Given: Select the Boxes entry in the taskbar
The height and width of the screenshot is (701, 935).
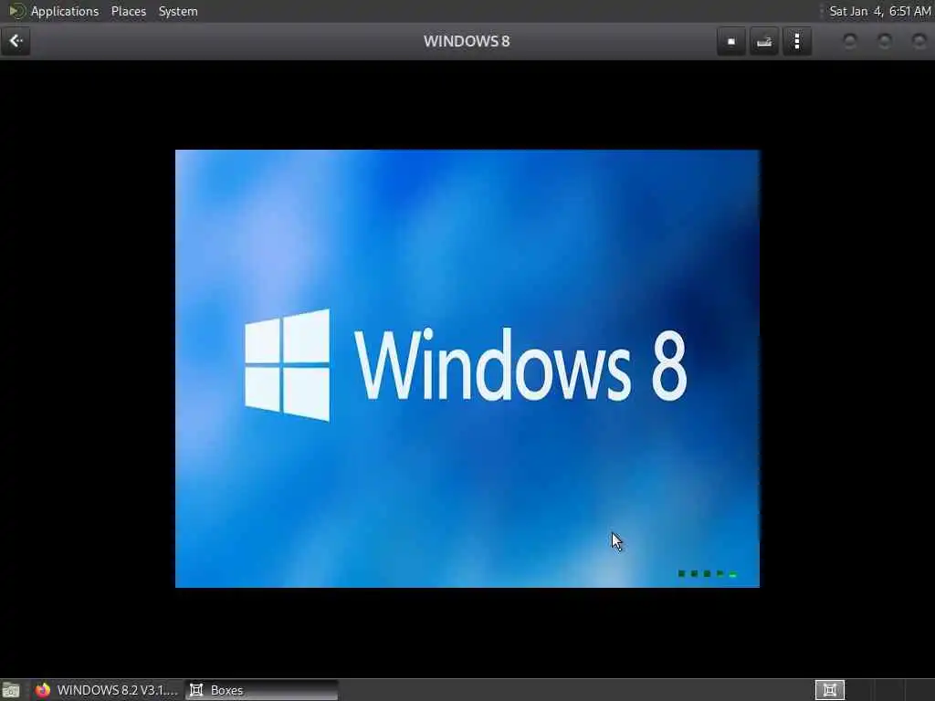Looking at the screenshot, I should [261, 690].
